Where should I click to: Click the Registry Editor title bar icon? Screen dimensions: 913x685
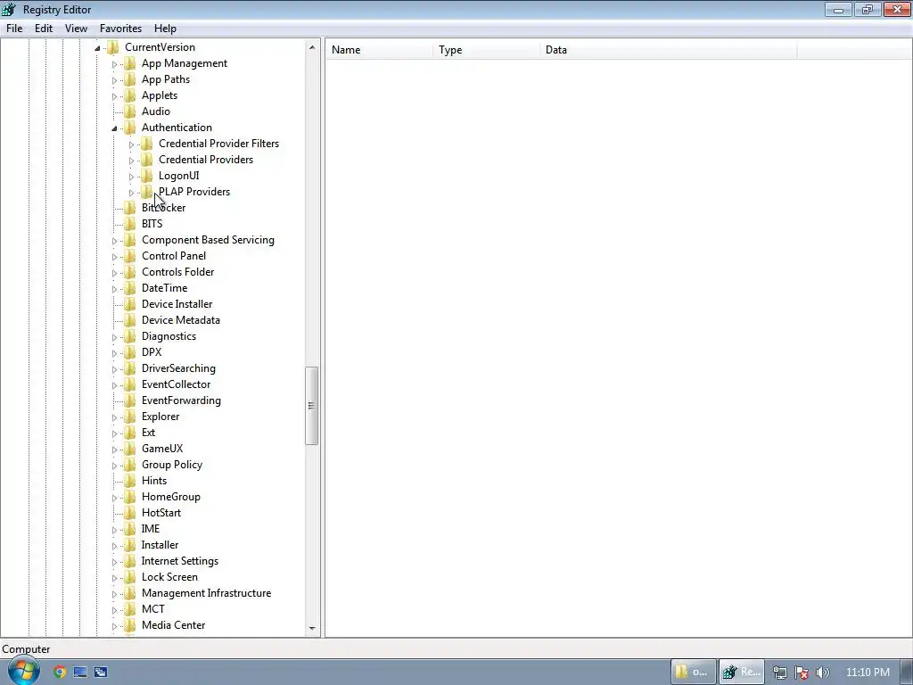[x=9, y=9]
